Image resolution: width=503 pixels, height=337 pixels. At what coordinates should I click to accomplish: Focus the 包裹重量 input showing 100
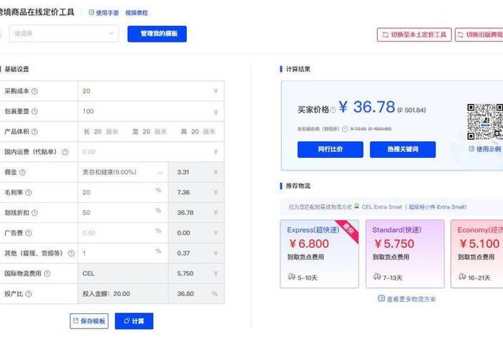click(x=151, y=111)
